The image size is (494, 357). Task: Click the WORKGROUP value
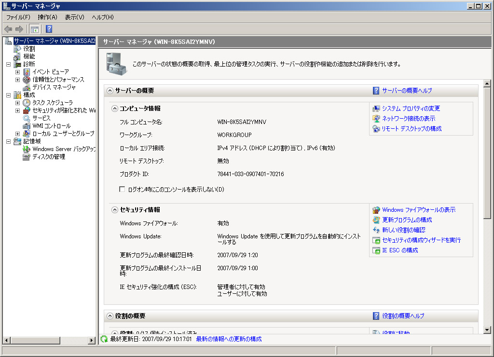[x=234, y=135]
